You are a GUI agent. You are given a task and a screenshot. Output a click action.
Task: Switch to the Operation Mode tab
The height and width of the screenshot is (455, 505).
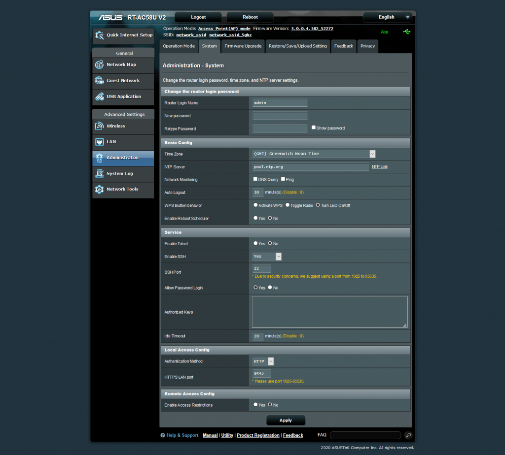pyautogui.click(x=179, y=46)
